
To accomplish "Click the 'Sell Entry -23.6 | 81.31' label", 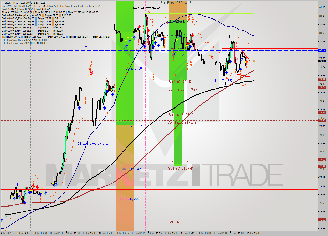I will [x=177, y=3].
